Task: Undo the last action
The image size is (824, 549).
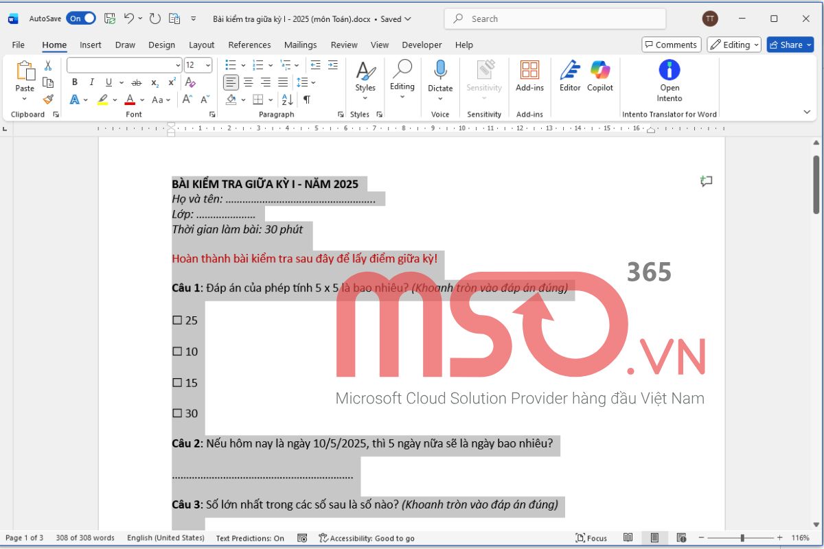Action: [x=129, y=19]
